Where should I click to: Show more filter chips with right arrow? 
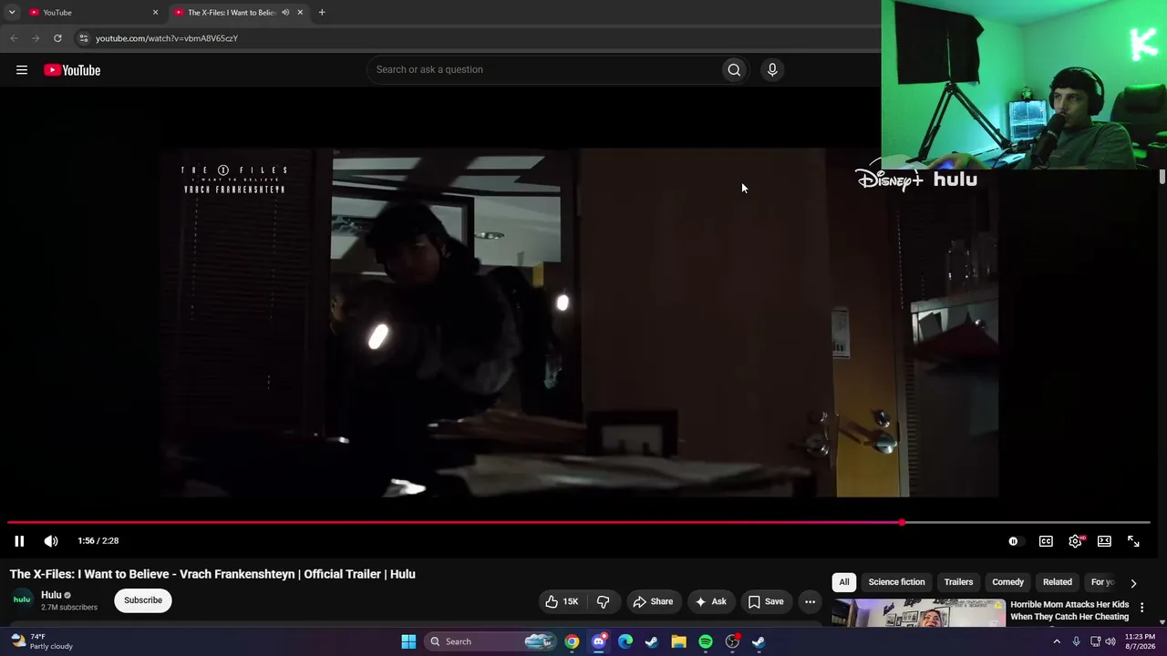pyautogui.click(x=1133, y=583)
